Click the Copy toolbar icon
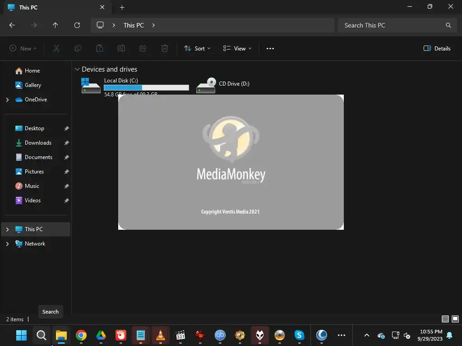Screen dimensions: 462x346 pyautogui.click(x=78, y=48)
